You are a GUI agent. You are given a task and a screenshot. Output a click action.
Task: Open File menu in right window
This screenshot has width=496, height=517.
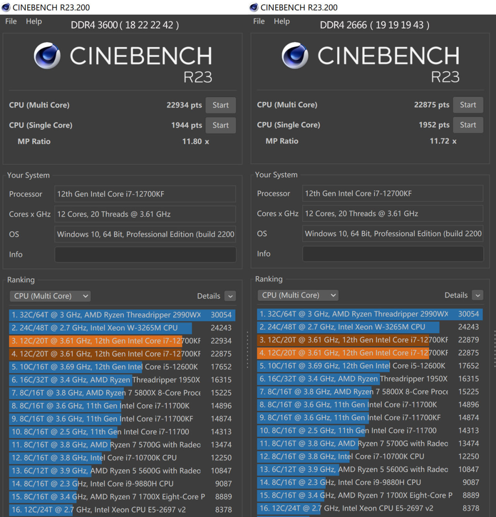coord(259,22)
